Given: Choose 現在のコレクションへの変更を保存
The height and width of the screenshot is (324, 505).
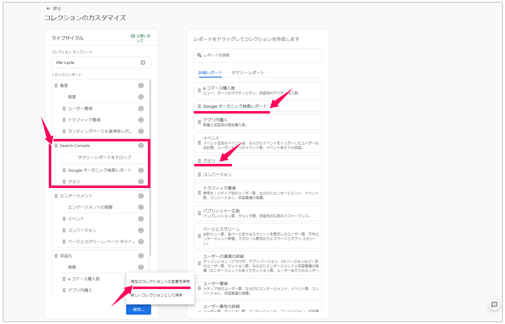Looking at the screenshot, I should click(160, 282).
